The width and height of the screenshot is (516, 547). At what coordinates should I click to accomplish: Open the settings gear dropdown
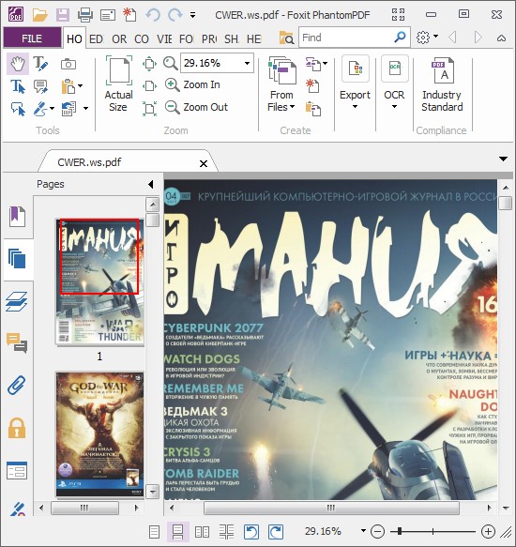(435, 36)
